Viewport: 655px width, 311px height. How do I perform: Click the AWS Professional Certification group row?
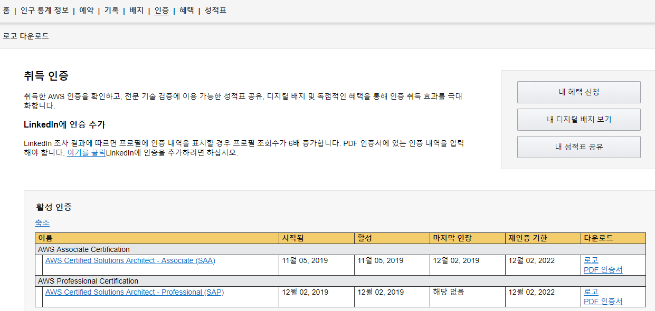(340, 281)
